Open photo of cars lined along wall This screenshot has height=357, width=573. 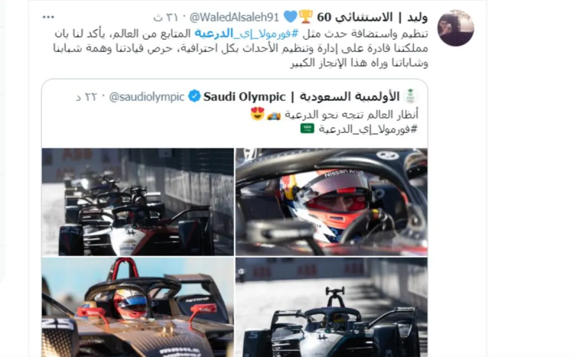(x=138, y=202)
